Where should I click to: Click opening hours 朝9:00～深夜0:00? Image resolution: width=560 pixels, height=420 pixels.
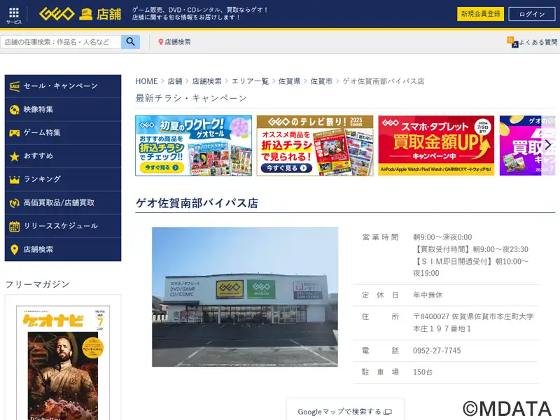tap(442, 237)
